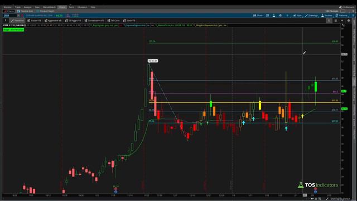This screenshot has height=201, width=357.
Task: Select the Product Depth sub-tab
Action: [46, 11]
